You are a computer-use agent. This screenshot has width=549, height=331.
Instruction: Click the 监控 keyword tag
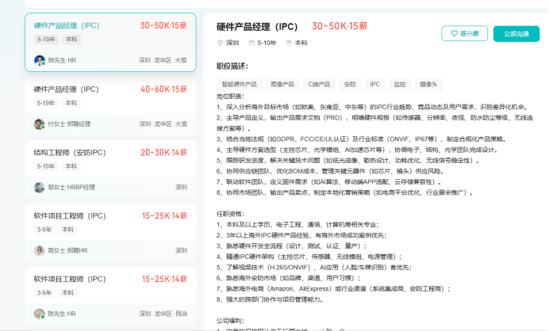tap(399, 83)
